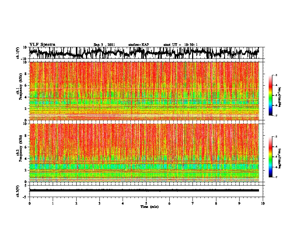Click time axis tick label "1"
This screenshot has height=228, width=296.
(53, 203)
